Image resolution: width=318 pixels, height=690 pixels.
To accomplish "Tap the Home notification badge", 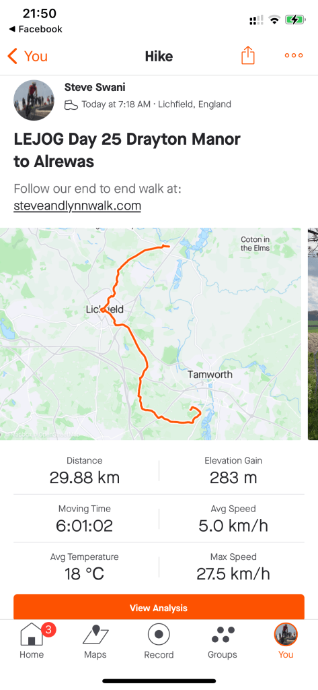I will (x=48, y=630).
